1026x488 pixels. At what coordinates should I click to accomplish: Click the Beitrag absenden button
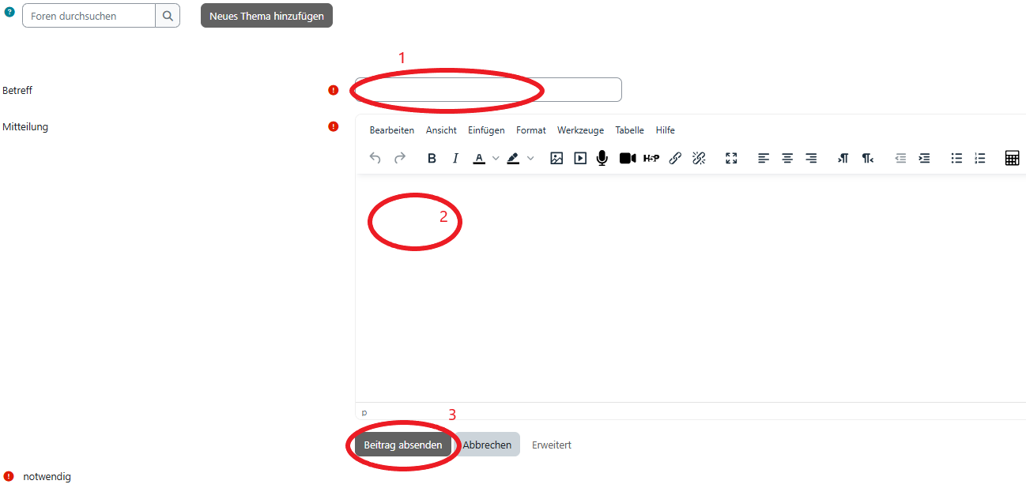click(x=403, y=445)
